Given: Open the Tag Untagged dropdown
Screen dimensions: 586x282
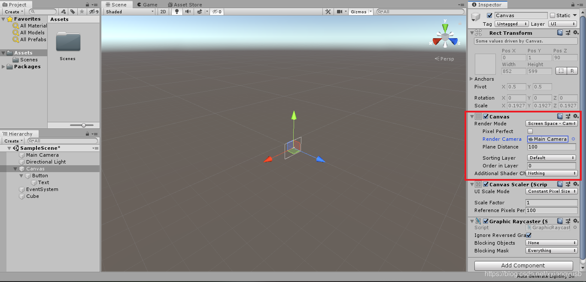Looking at the screenshot, I should [512, 24].
